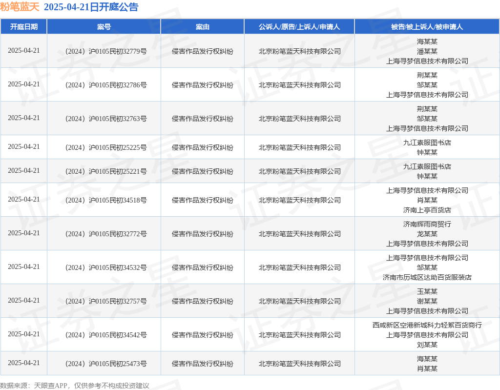Click 侵害作品发行权纠纷 in the 25225号 row
This screenshot has height=390, width=500.
pos(203,147)
